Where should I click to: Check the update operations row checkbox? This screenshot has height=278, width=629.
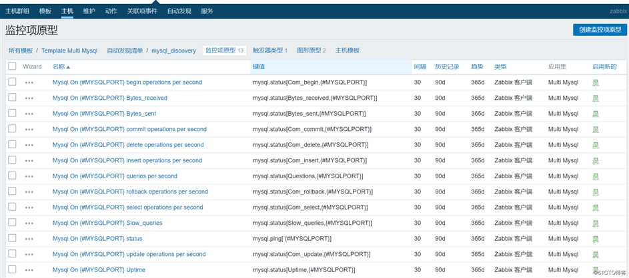click(x=12, y=253)
